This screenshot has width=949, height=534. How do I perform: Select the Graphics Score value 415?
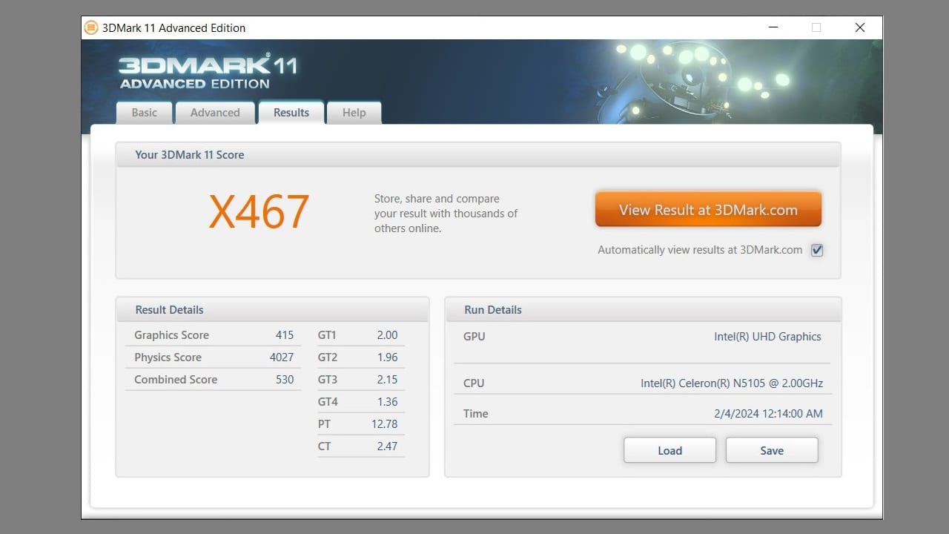tap(284, 334)
